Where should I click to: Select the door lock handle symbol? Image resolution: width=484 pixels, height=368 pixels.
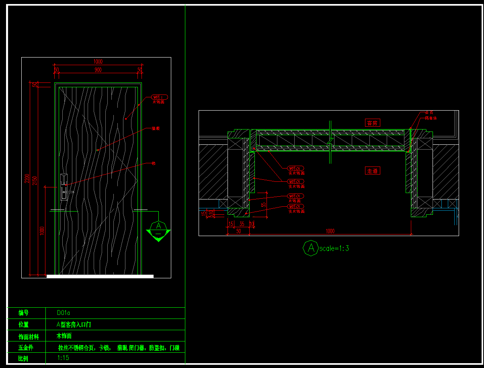tap(64, 187)
